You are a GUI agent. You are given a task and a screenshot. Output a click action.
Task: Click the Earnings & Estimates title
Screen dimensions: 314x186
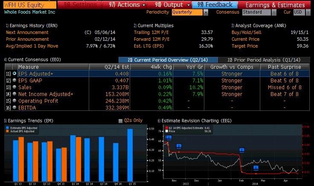pos(275,5)
